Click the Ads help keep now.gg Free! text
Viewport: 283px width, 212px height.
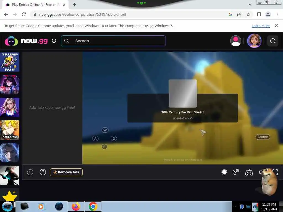pos(52,108)
